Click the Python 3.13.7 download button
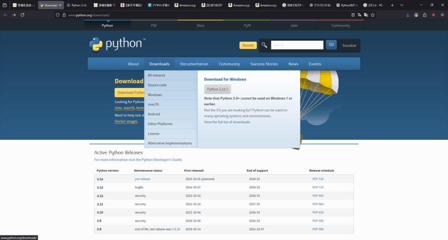448x240 pixels. point(217,89)
